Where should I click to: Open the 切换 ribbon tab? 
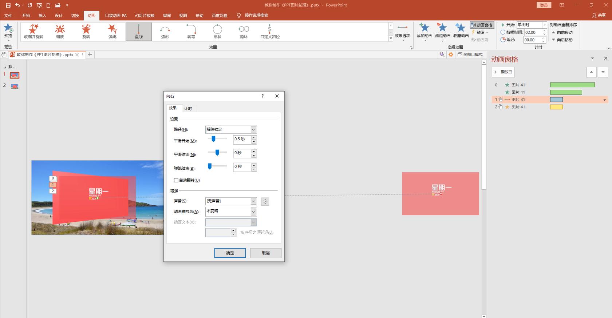(x=75, y=16)
